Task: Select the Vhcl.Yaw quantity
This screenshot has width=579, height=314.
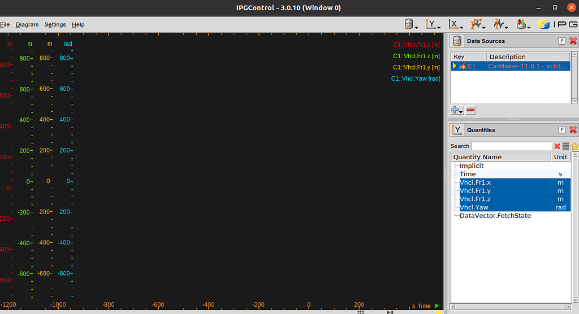Action: click(x=473, y=207)
